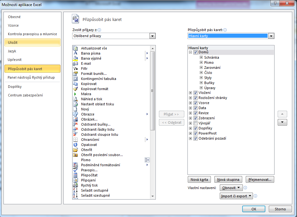Click the Kopírovat icon

75,84
